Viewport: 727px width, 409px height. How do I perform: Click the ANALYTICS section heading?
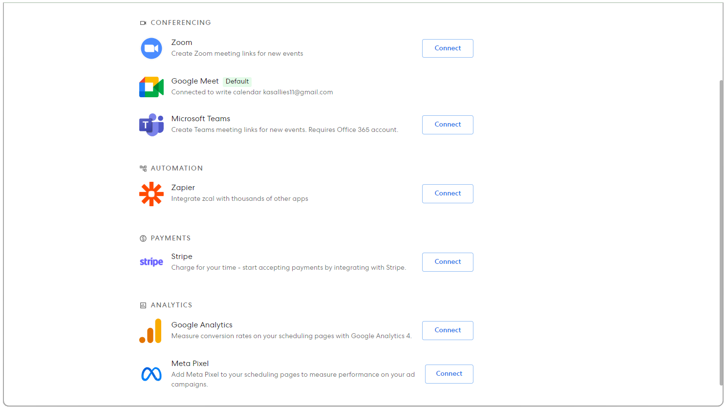(171, 305)
